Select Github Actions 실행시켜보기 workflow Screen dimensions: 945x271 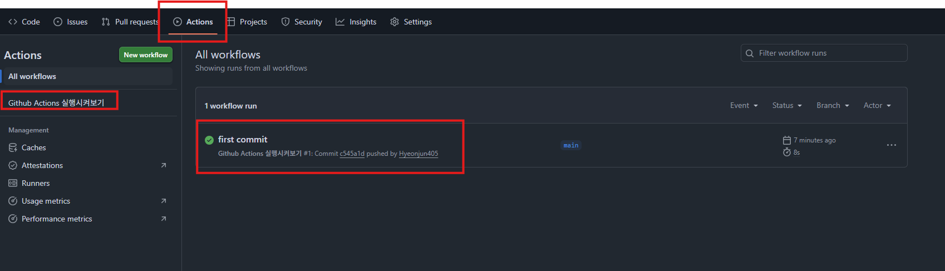click(56, 103)
